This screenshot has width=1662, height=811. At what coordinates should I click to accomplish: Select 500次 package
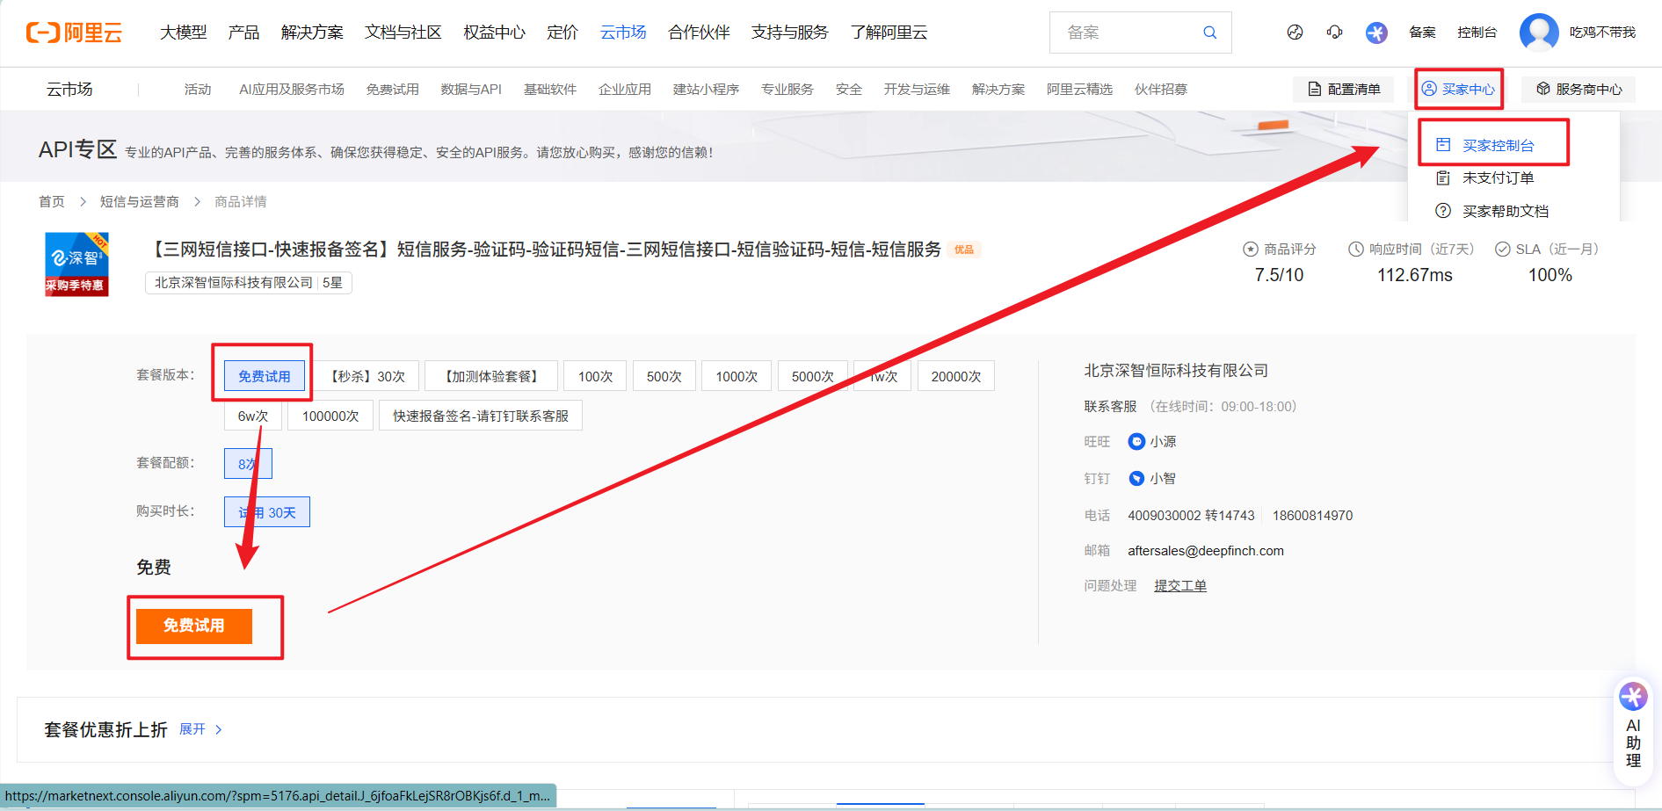[664, 375]
